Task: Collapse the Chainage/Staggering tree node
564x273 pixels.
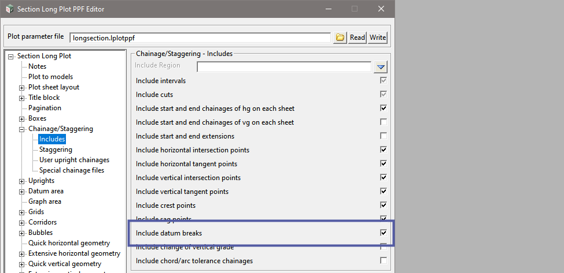Action: tap(22, 129)
